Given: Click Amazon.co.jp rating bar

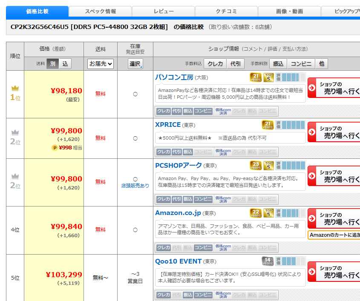Looking at the screenshot, I should (291, 213).
